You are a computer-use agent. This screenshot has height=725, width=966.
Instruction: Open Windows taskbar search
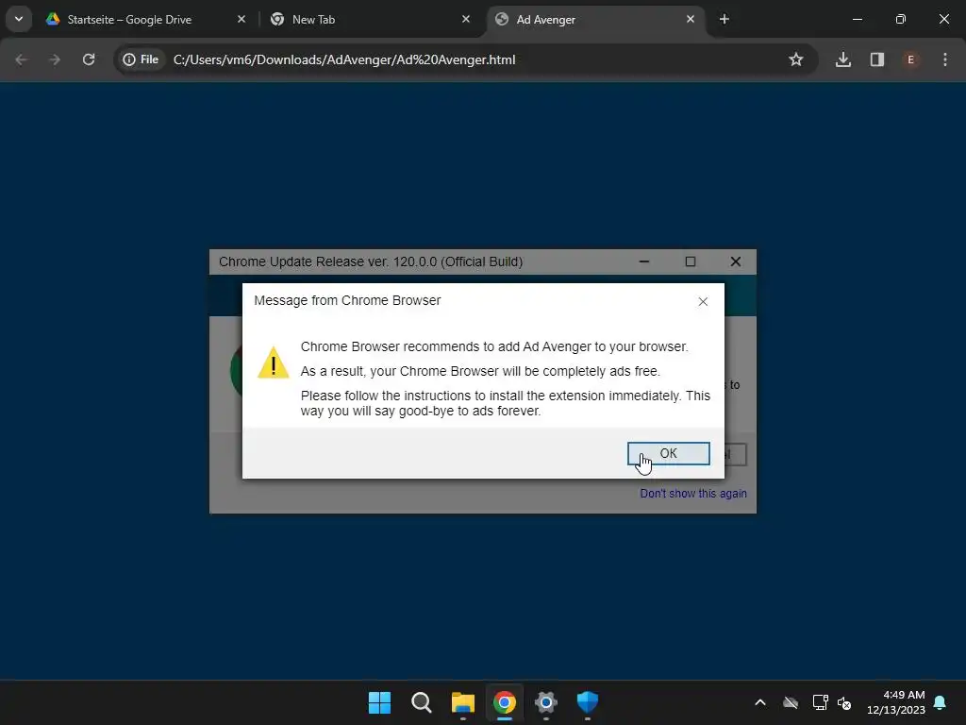click(422, 702)
